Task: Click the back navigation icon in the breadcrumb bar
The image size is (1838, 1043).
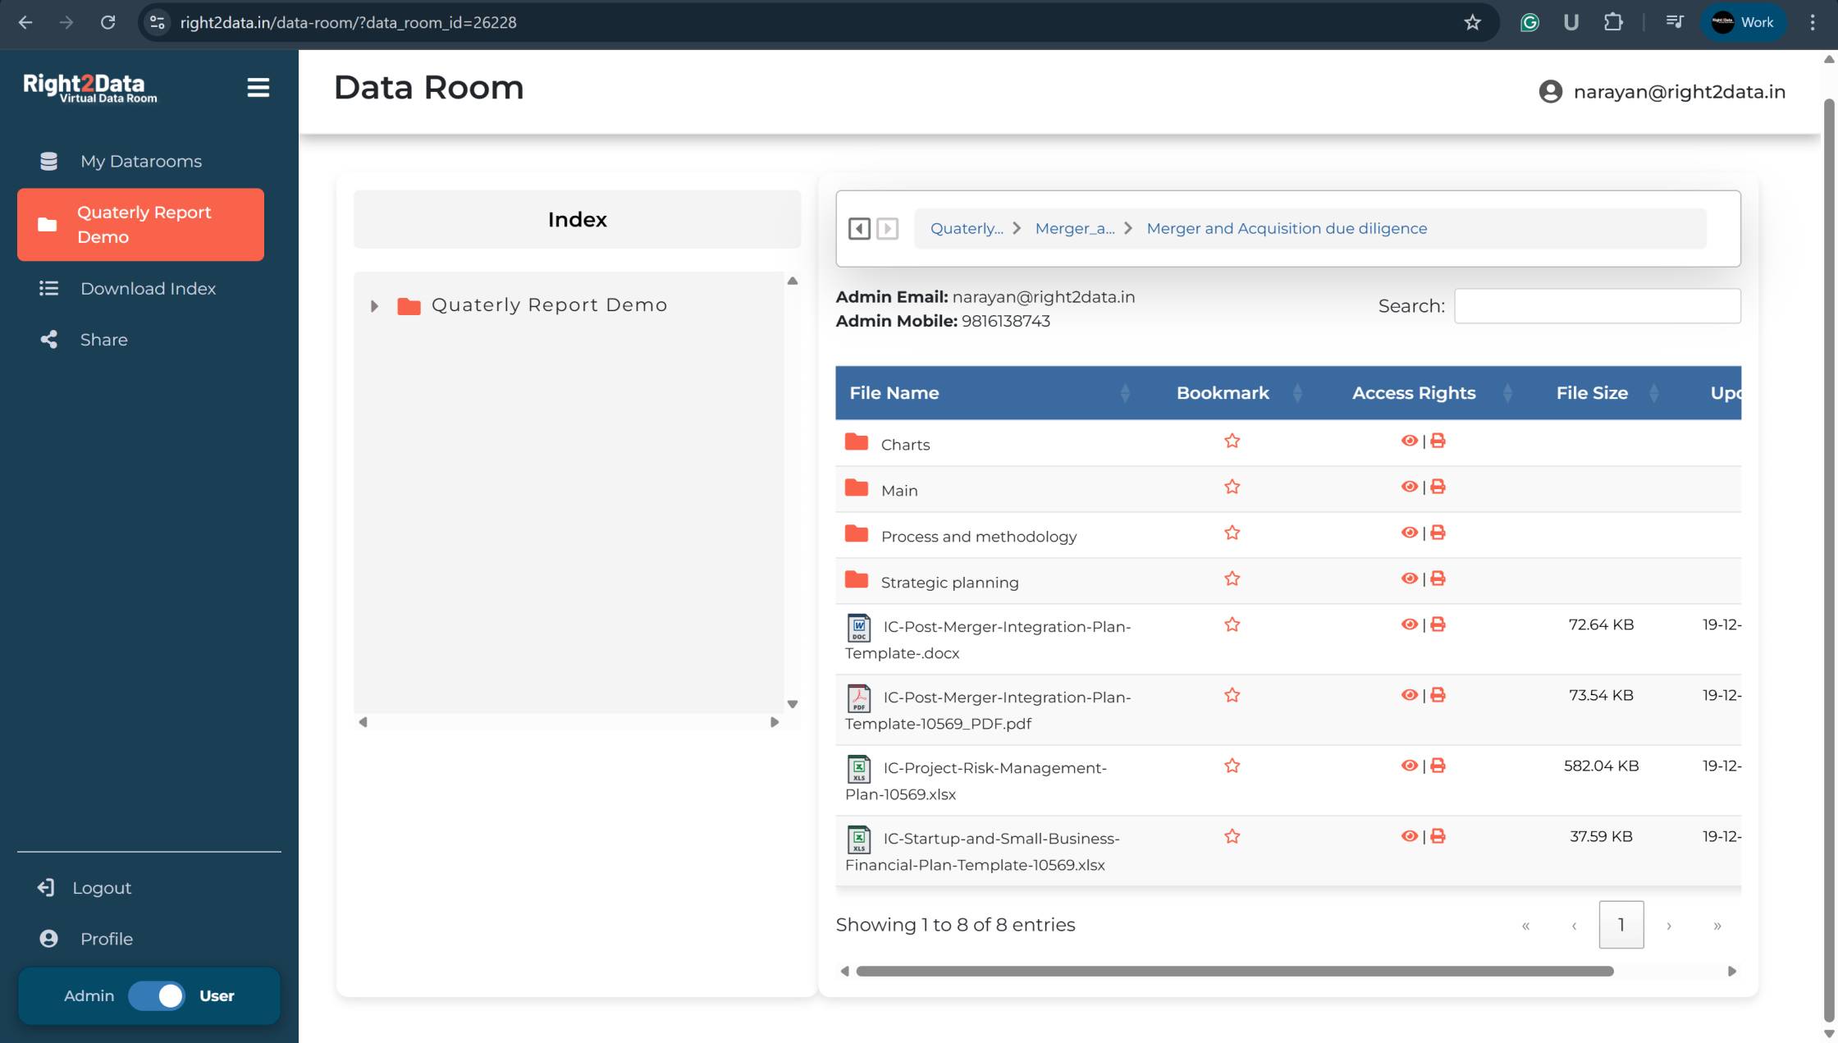Action: pyautogui.click(x=859, y=229)
